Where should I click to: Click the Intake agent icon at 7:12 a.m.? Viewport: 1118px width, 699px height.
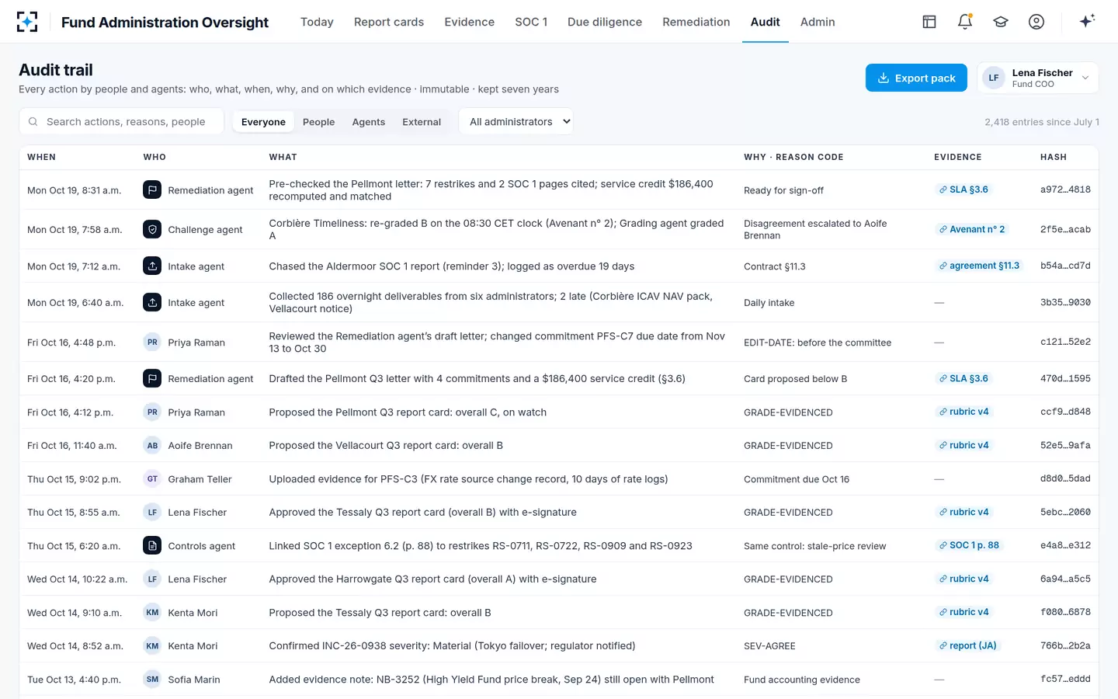[152, 266]
